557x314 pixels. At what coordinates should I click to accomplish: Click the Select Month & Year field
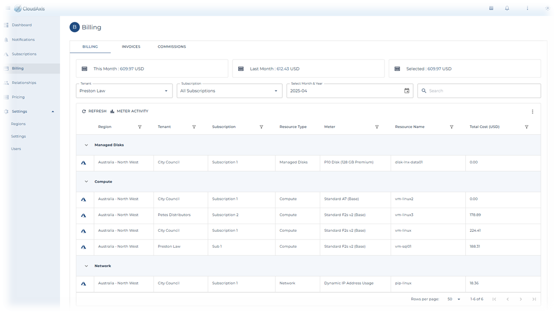(x=350, y=90)
